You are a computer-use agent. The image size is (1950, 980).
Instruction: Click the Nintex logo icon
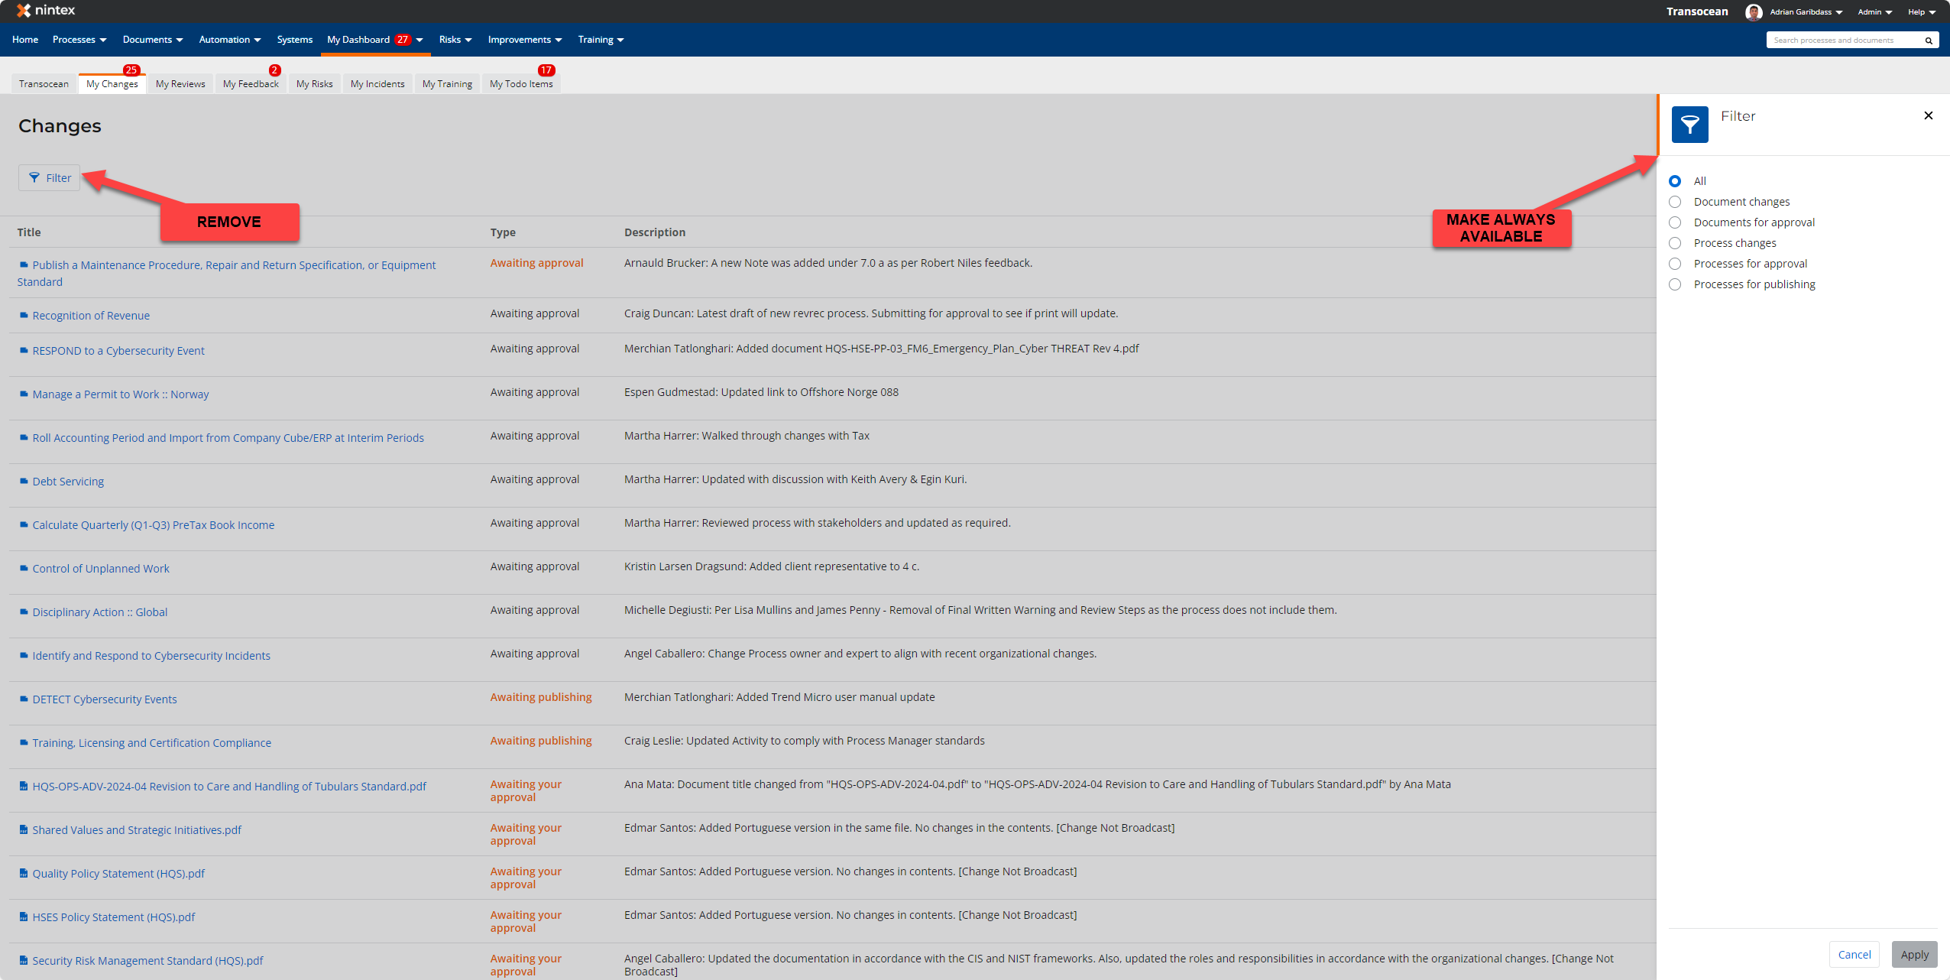pos(24,11)
